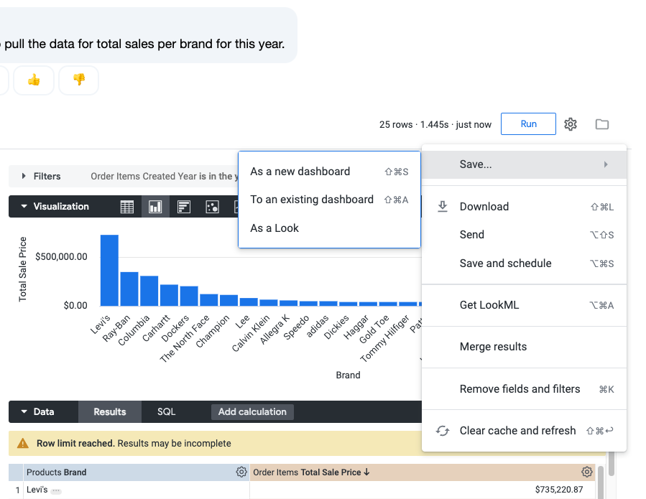
Task: Click '25 rows · 1.445s · just now' status text
Action: click(435, 124)
